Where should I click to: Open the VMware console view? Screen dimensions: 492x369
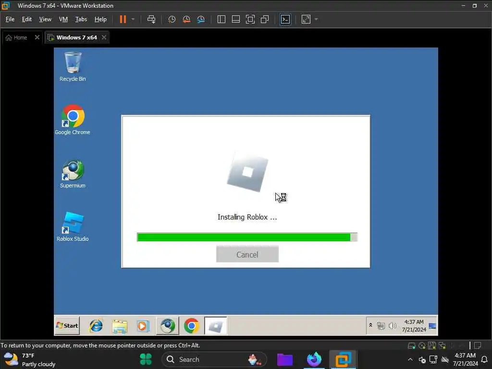click(285, 19)
